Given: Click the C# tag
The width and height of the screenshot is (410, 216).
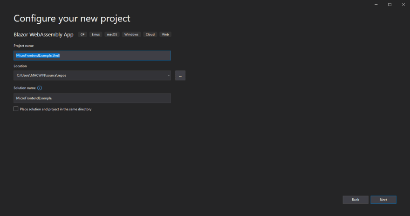Looking at the screenshot, I should 82,34.
